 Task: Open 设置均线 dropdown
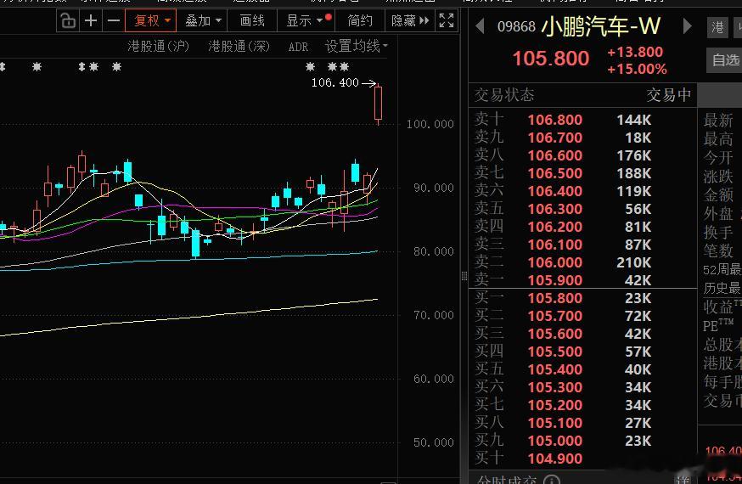tap(357, 46)
